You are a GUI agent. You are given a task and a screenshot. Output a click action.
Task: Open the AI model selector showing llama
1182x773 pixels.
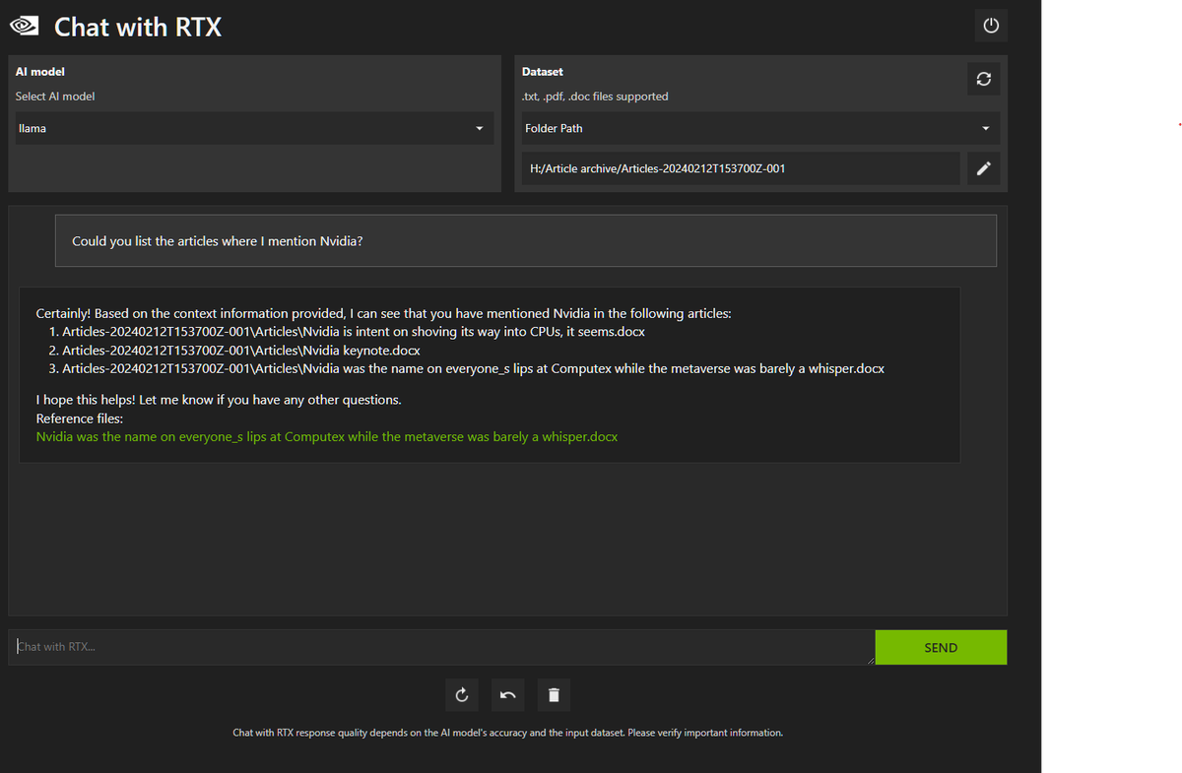pyautogui.click(x=246, y=128)
